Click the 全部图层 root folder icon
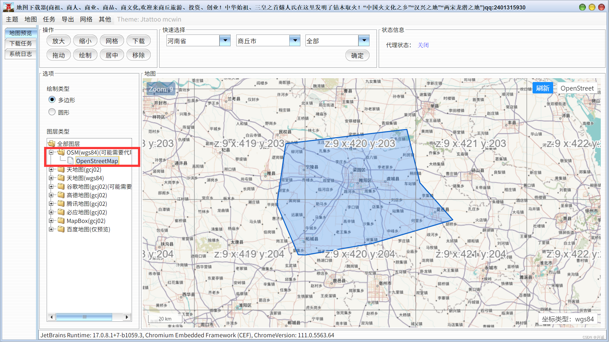The image size is (609, 342). click(52, 144)
